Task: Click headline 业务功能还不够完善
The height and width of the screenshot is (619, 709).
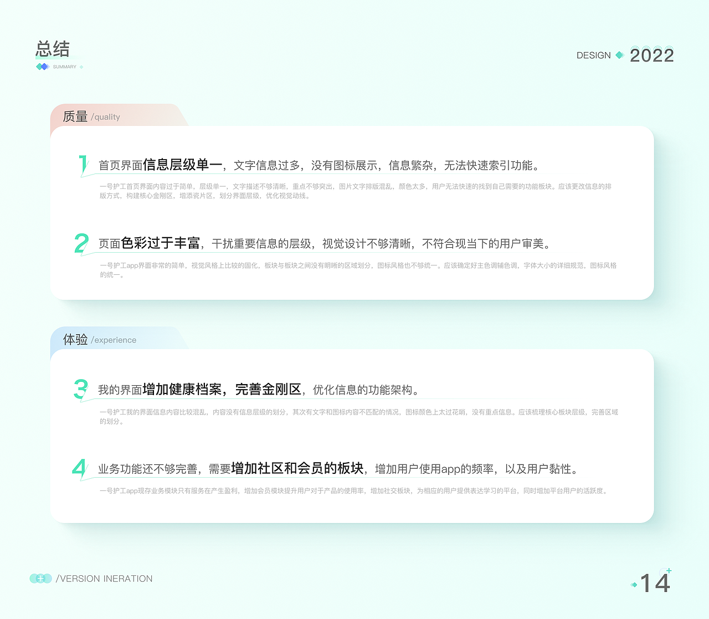Action: coord(148,469)
